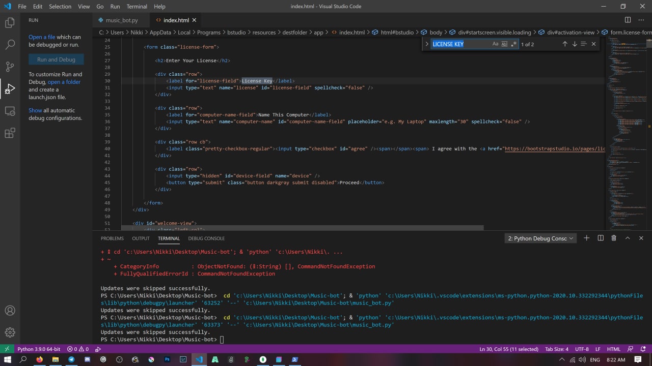Viewport: 652px width, 366px height.
Task: Close the terminal panel
Action: (641, 238)
